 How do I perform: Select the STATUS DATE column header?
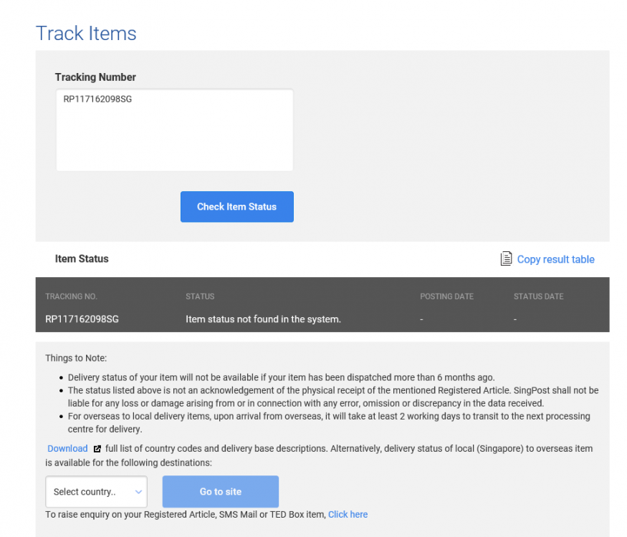[x=538, y=296]
